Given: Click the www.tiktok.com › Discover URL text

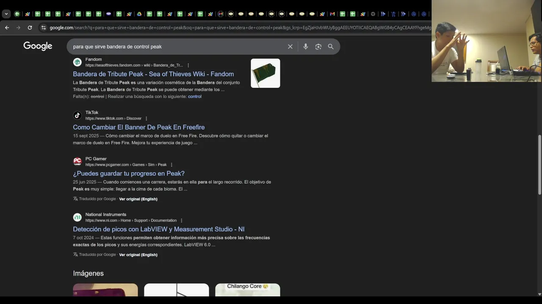Looking at the screenshot, I should [x=113, y=119].
